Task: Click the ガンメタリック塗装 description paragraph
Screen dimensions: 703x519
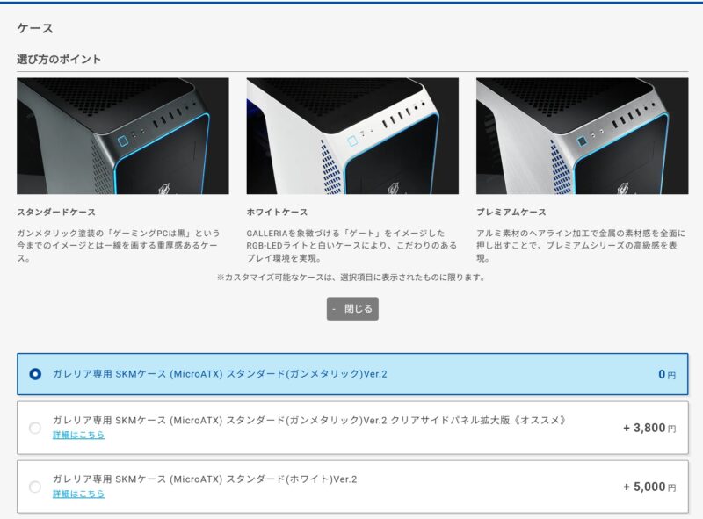Action: pyautogui.click(x=119, y=246)
